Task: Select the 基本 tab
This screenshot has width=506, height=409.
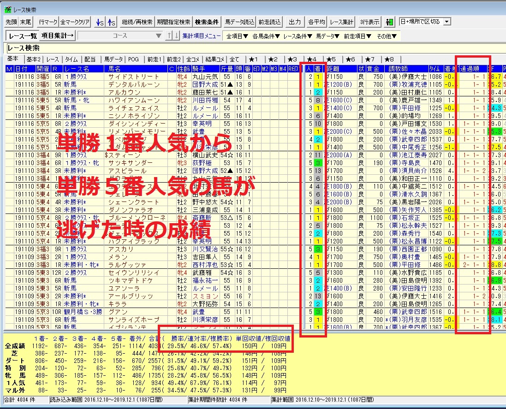Action: (13, 59)
